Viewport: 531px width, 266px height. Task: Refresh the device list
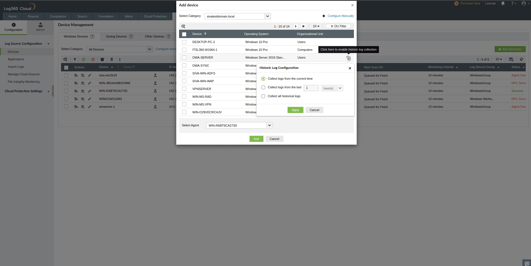(x=522, y=59)
